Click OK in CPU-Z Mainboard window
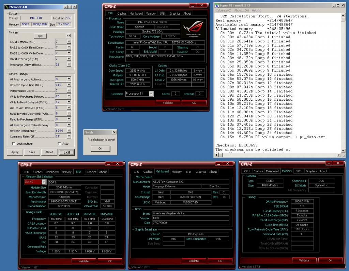The height and width of the screenshot is (271, 349). point(220,261)
